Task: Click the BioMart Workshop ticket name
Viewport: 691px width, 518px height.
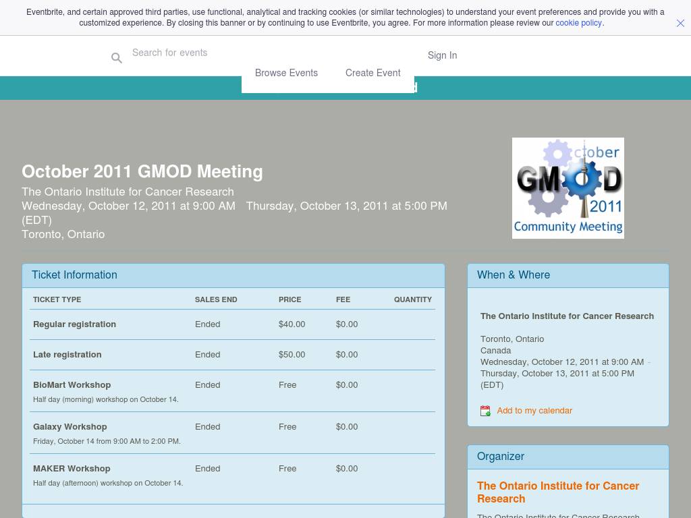Action: coord(72,385)
